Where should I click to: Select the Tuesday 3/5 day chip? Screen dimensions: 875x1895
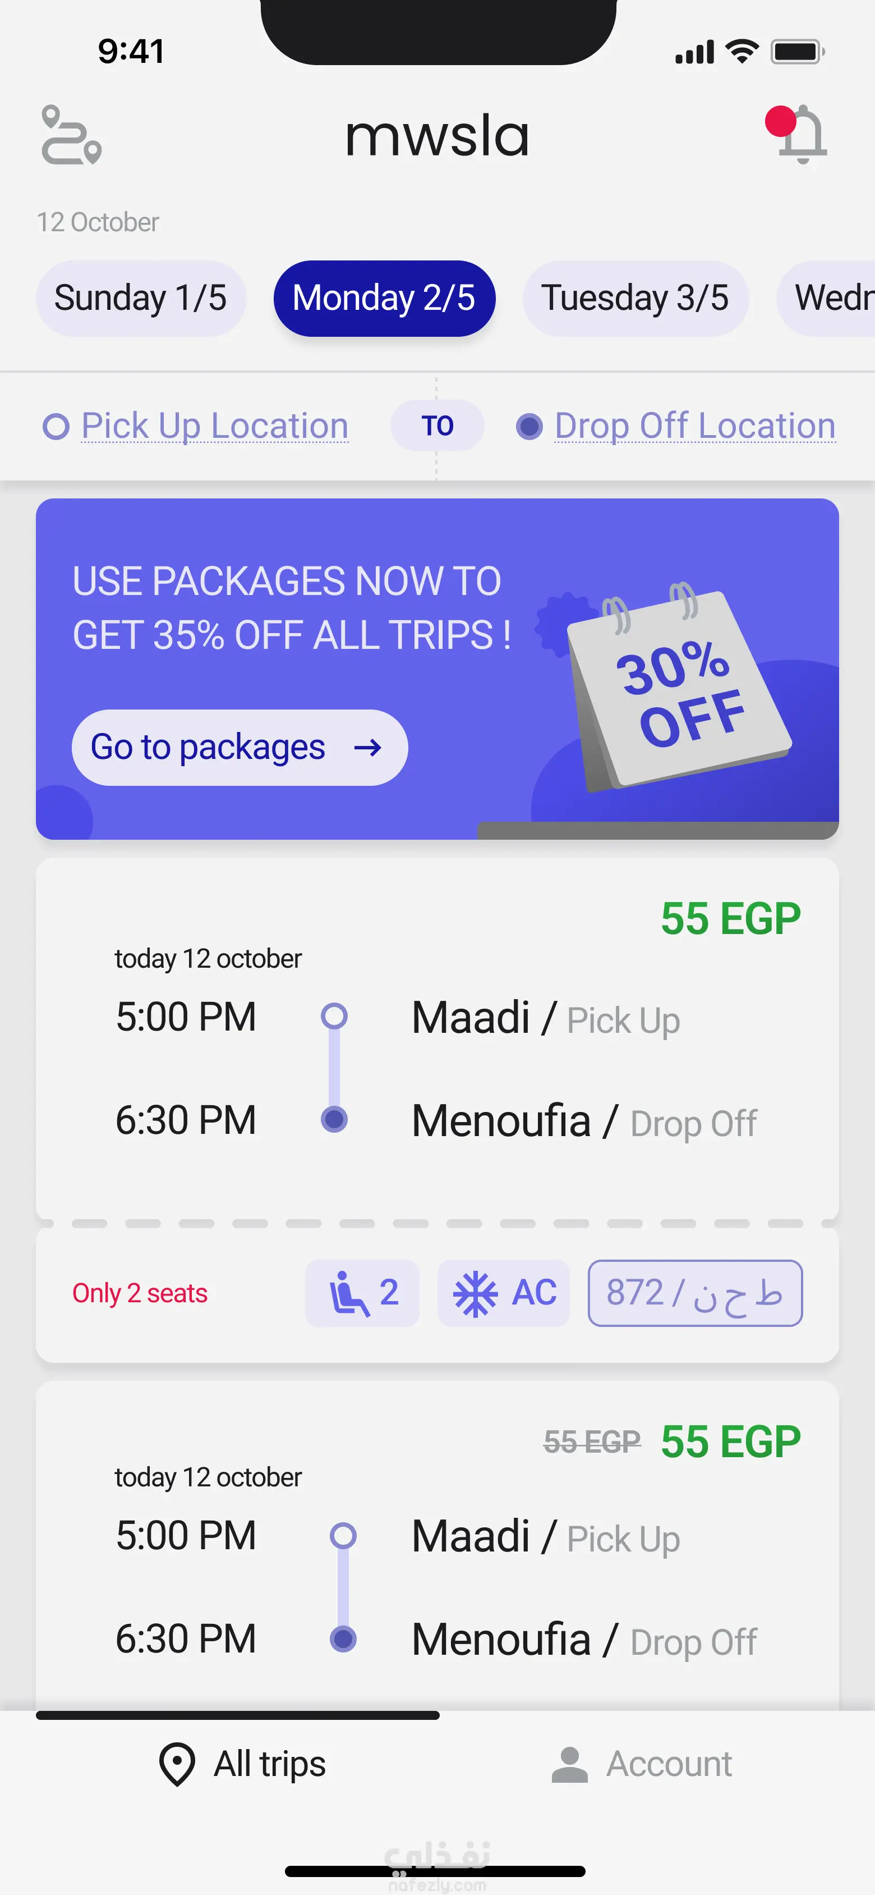tap(634, 299)
